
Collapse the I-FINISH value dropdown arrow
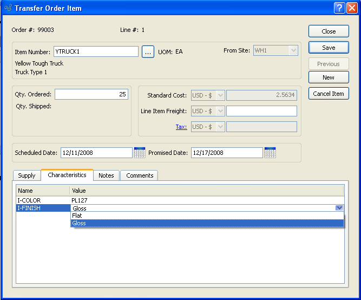coord(339,208)
